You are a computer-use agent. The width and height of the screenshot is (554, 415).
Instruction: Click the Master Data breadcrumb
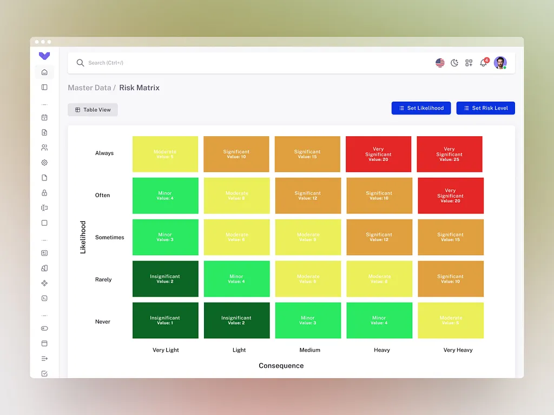pos(89,88)
